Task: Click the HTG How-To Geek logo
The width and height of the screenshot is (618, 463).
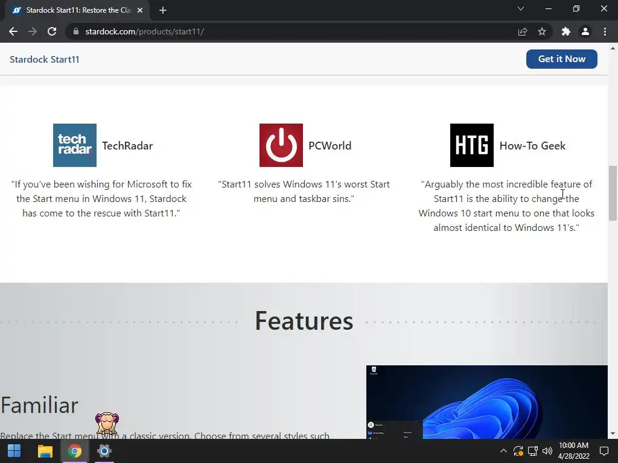Action: (x=472, y=145)
